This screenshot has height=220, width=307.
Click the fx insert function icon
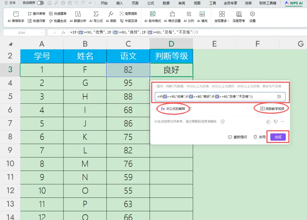coord(63,33)
